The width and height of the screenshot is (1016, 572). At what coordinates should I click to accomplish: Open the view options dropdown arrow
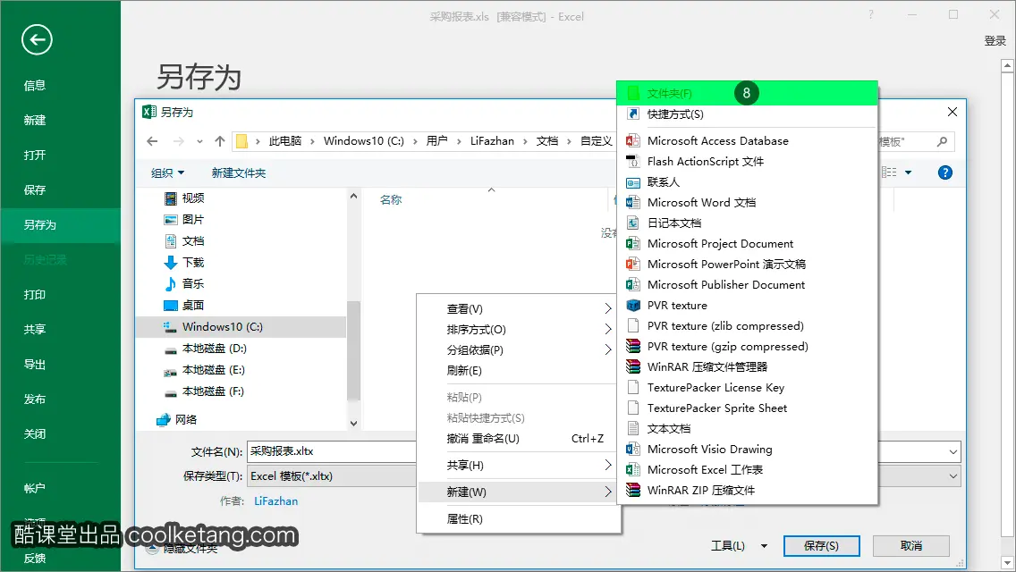[x=909, y=172]
